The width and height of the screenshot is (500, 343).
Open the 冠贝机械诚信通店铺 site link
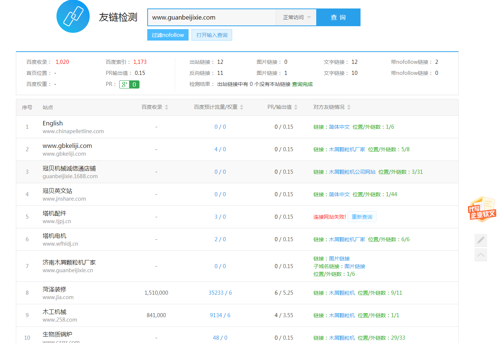[x=69, y=168]
